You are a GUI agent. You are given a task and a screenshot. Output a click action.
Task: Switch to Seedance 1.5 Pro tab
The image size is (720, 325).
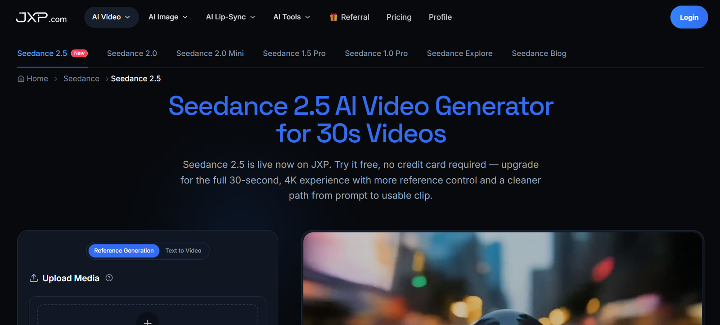coord(294,54)
